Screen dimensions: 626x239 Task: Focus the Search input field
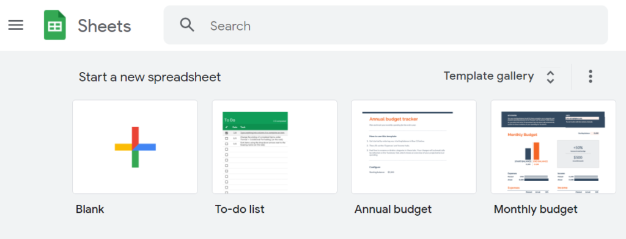[x=386, y=25]
